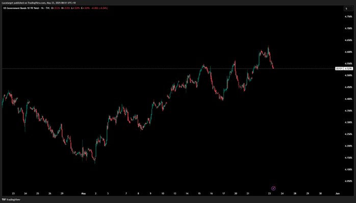Click the 4.100% price axis label
Screen dimensions: 356x203
pyautogui.click(x=348, y=169)
